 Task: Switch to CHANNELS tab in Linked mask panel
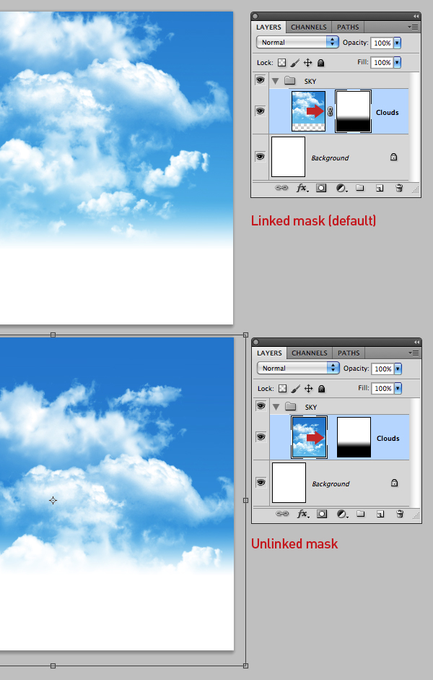[309, 27]
